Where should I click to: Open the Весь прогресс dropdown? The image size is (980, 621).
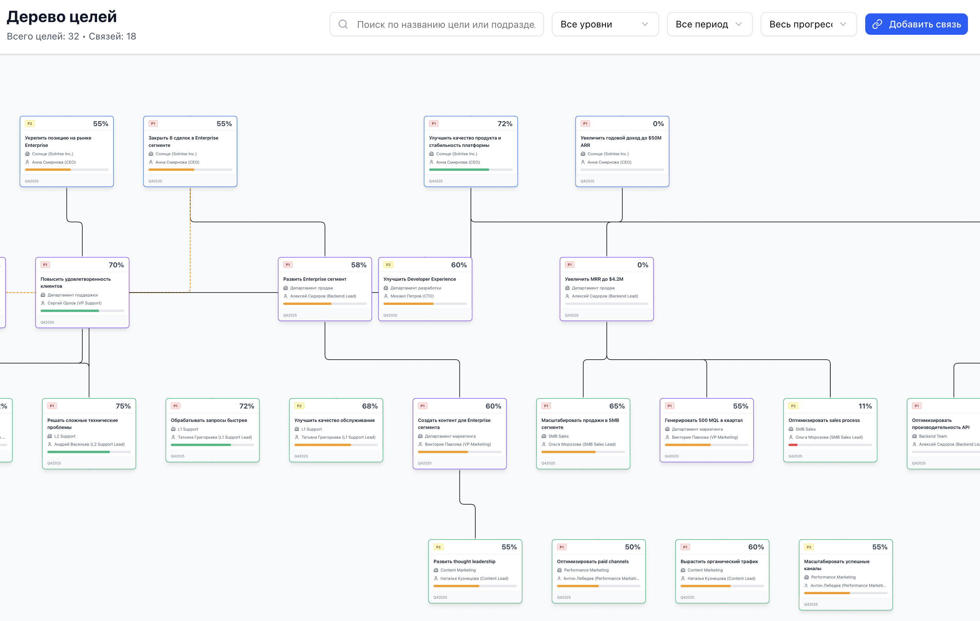pyautogui.click(x=808, y=24)
